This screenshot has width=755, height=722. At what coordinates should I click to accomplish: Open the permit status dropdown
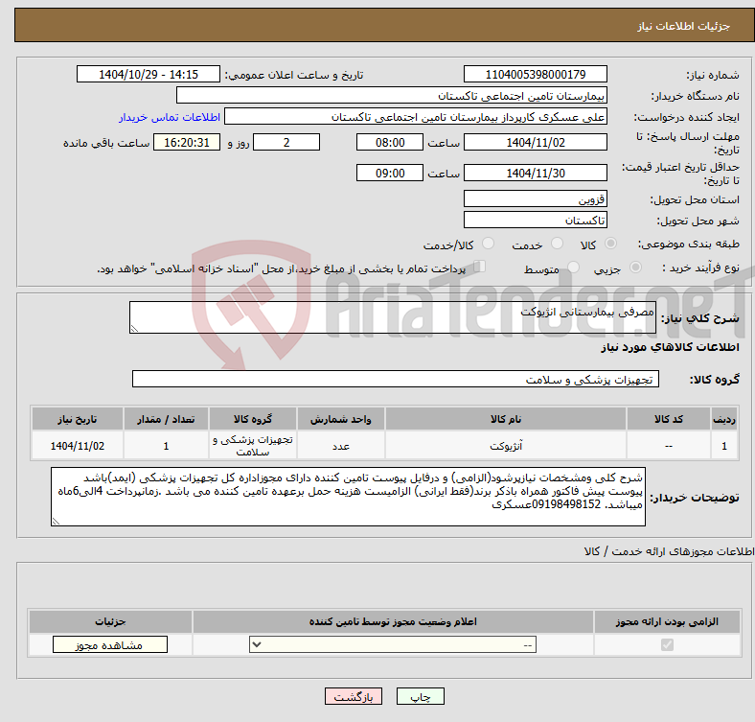point(393,645)
